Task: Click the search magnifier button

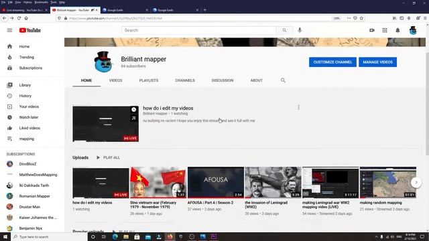Action: 284,30
